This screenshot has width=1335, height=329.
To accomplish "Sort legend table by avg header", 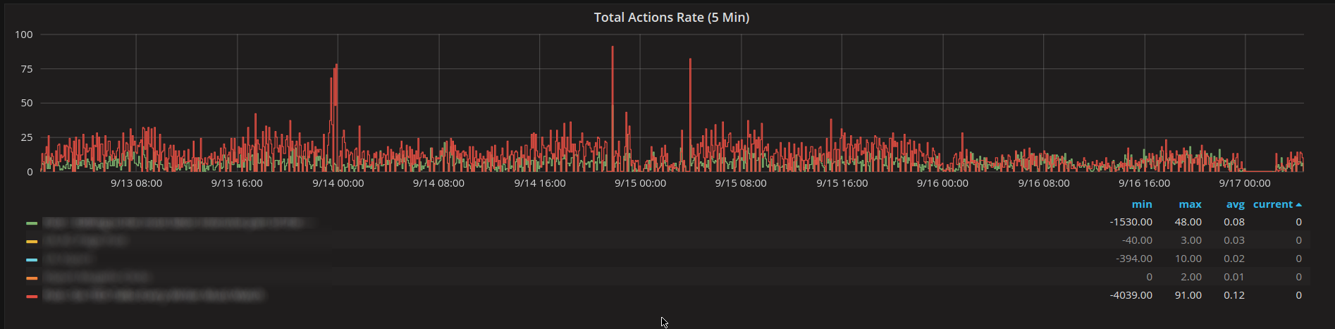I will pos(1235,204).
